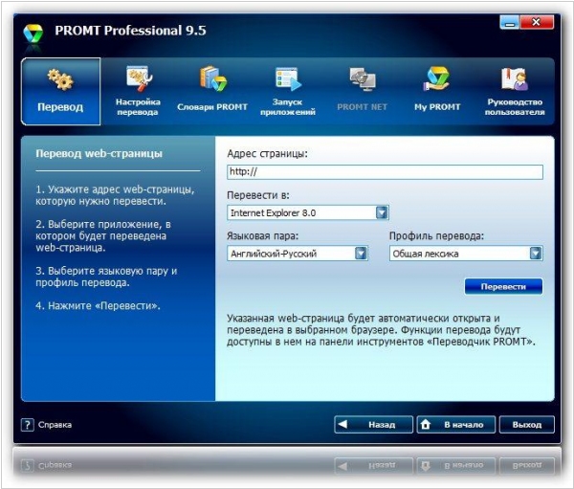This screenshot has height=489, width=574.
Task: Click the house icon on В начало
Action: [x=426, y=425]
